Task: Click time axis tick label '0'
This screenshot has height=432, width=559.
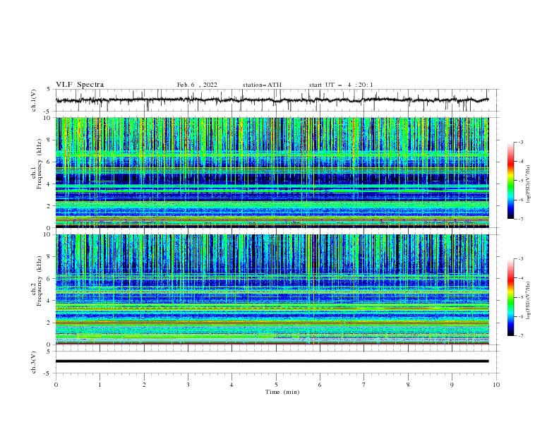Action: (x=56, y=385)
